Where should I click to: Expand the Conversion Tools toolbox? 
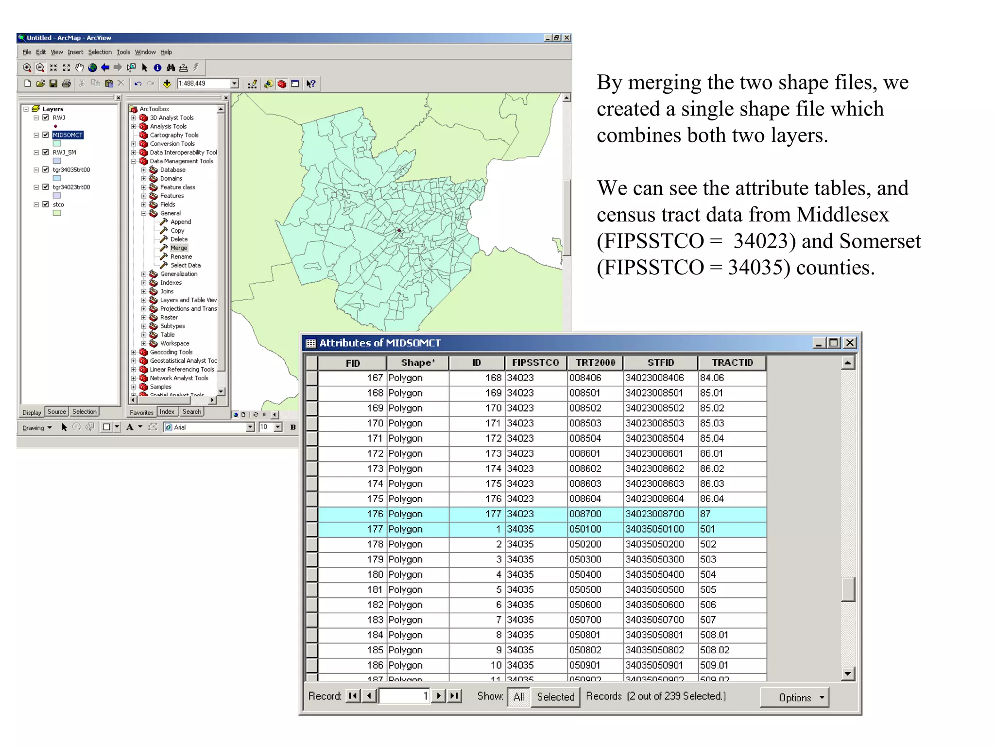134,144
